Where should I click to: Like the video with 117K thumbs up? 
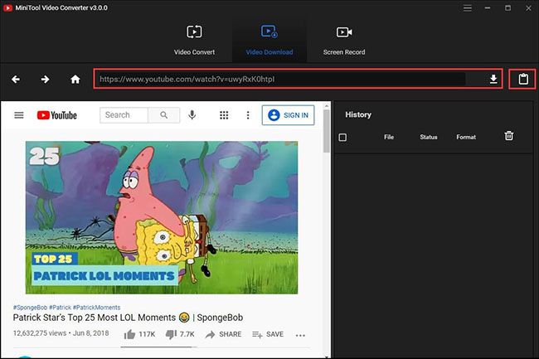point(139,334)
